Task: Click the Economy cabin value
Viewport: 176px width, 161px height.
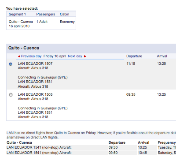Action: 67,22
